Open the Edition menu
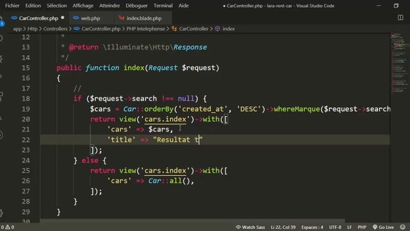This screenshot has width=410, height=231. 33,6
